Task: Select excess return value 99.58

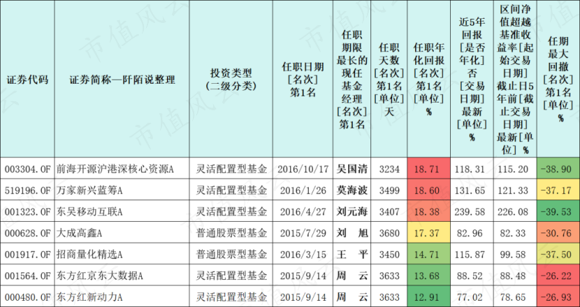Action: pos(515,254)
